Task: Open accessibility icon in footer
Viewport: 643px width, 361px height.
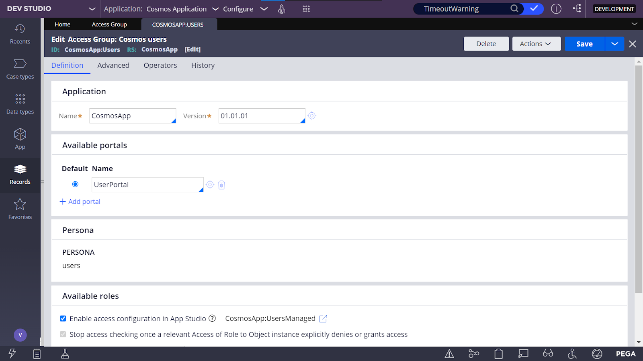Action: coord(572,354)
